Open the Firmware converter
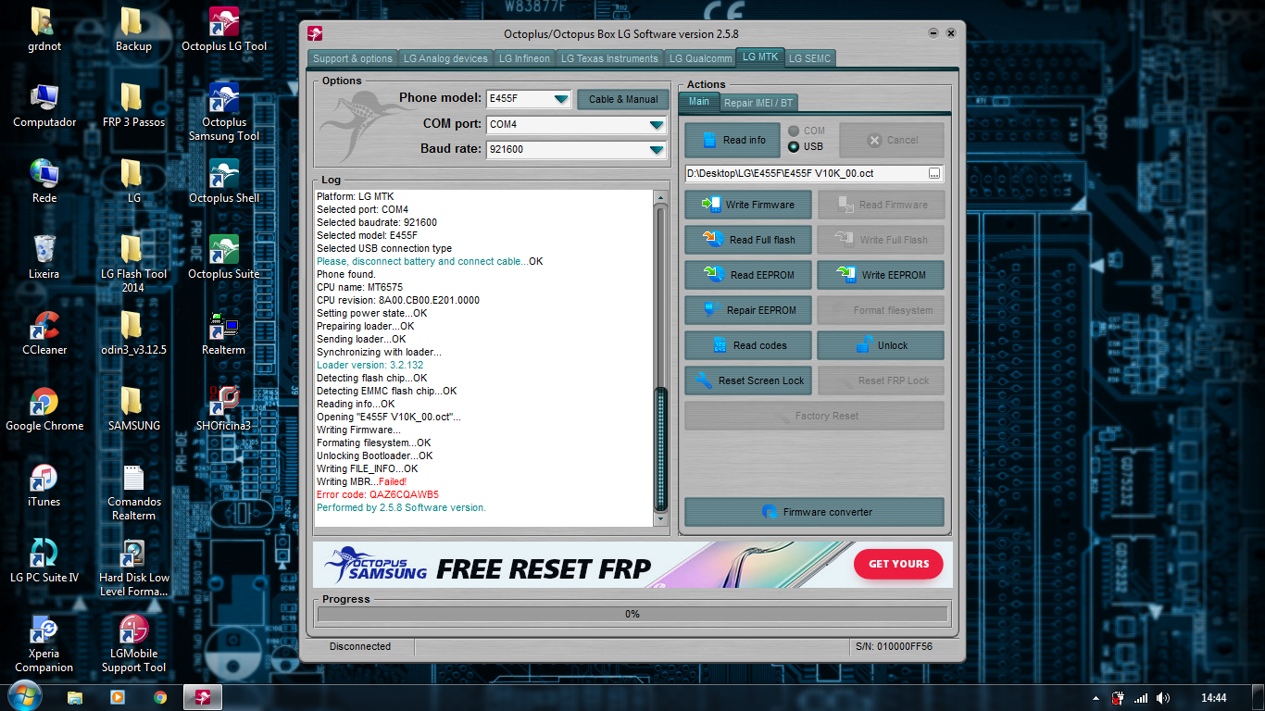The height and width of the screenshot is (711, 1265). point(815,512)
